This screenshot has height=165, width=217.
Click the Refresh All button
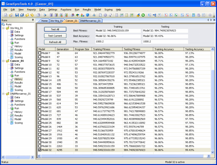55,42
